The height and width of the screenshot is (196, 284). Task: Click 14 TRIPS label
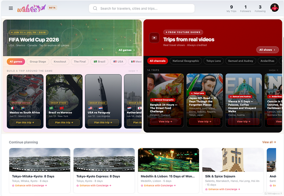153,70
